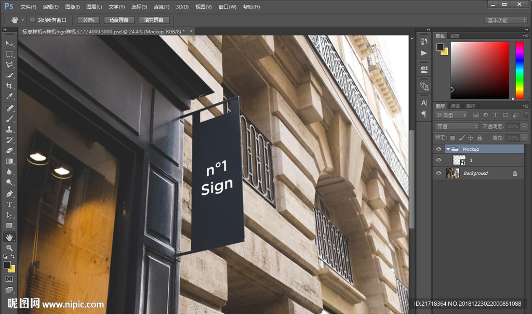The image size is (532, 314).
Task: Click the 适合屏幕 button
Action: click(119, 20)
